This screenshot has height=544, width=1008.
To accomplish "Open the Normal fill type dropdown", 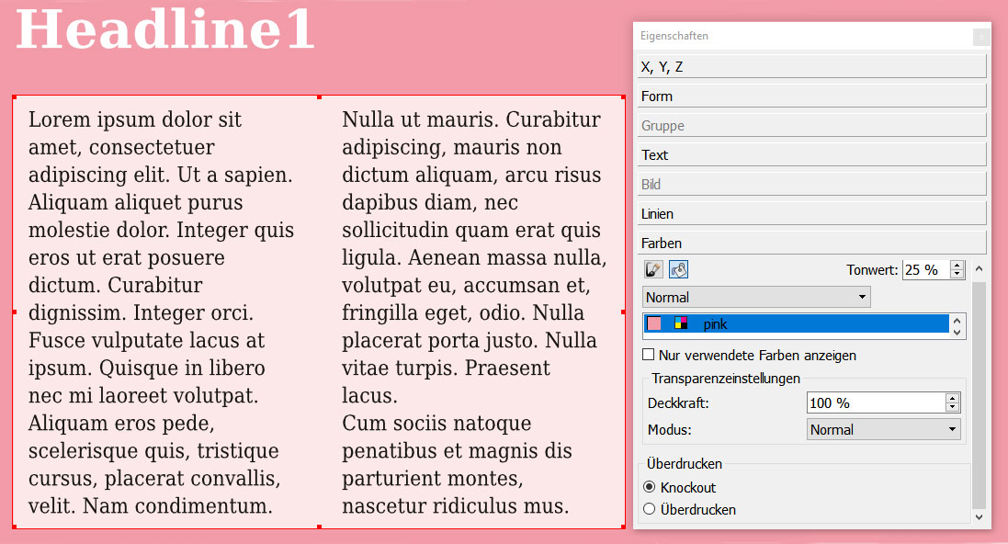I will click(x=756, y=297).
